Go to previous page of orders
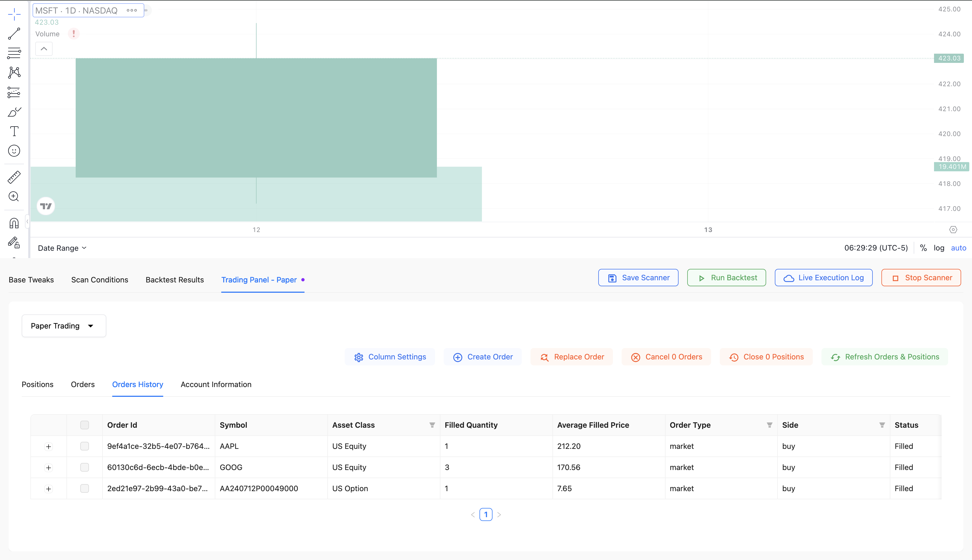The width and height of the screenshot is (972, 560). (x=472, y=515)
